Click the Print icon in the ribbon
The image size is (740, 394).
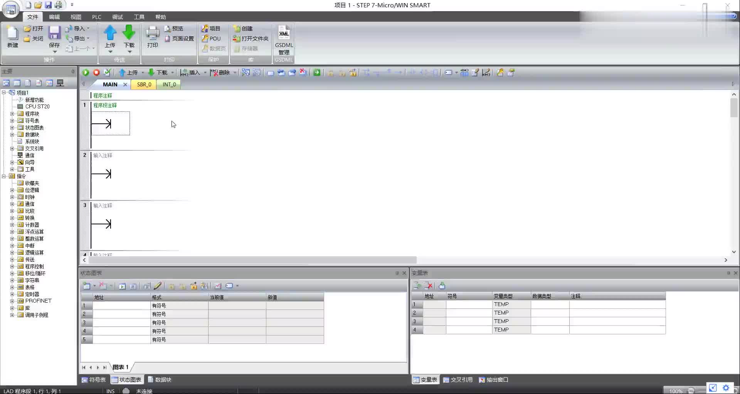[153, 33]
